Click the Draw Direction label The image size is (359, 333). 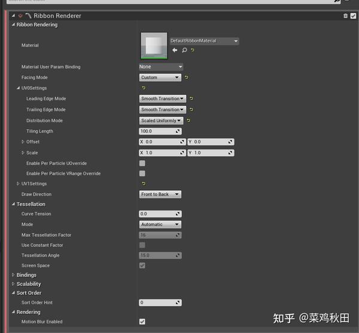click(36, 194)
